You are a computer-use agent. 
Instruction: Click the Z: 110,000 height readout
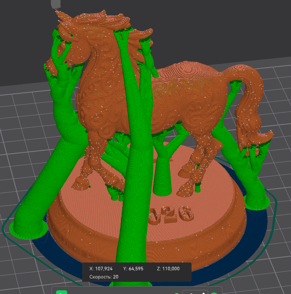(168, 269)
